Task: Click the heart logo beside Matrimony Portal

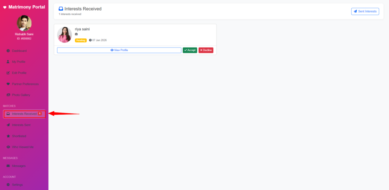Action: click(x=5, y=8)
